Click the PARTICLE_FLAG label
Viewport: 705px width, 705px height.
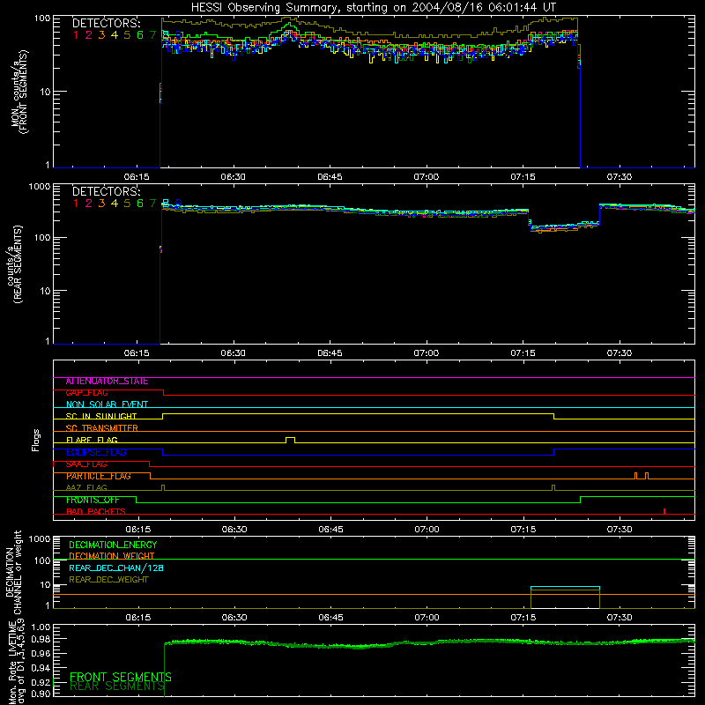coord(99,476)
